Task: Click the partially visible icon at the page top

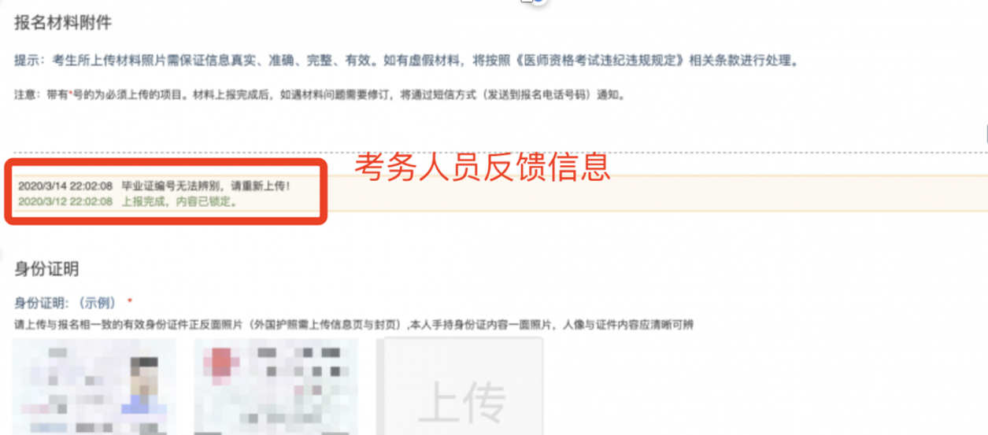Action: (x=534, y=2)
